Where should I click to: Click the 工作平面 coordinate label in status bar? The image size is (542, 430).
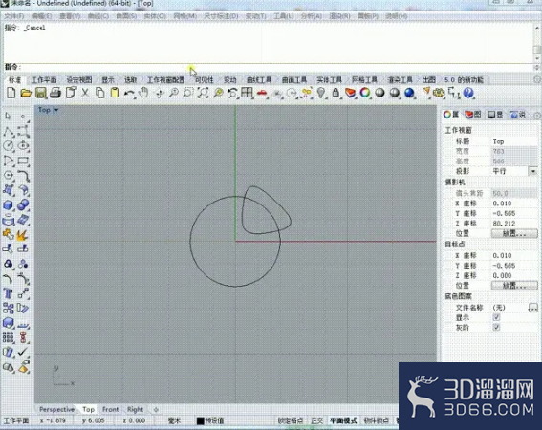(16, 420)
